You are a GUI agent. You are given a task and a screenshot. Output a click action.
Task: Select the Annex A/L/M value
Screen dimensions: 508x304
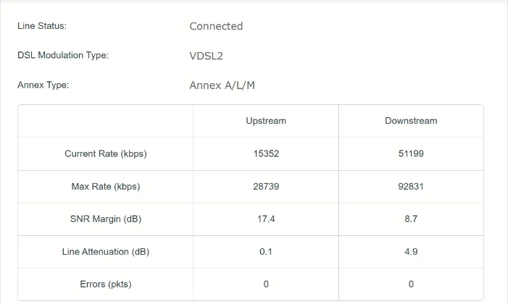pos(222,85)
